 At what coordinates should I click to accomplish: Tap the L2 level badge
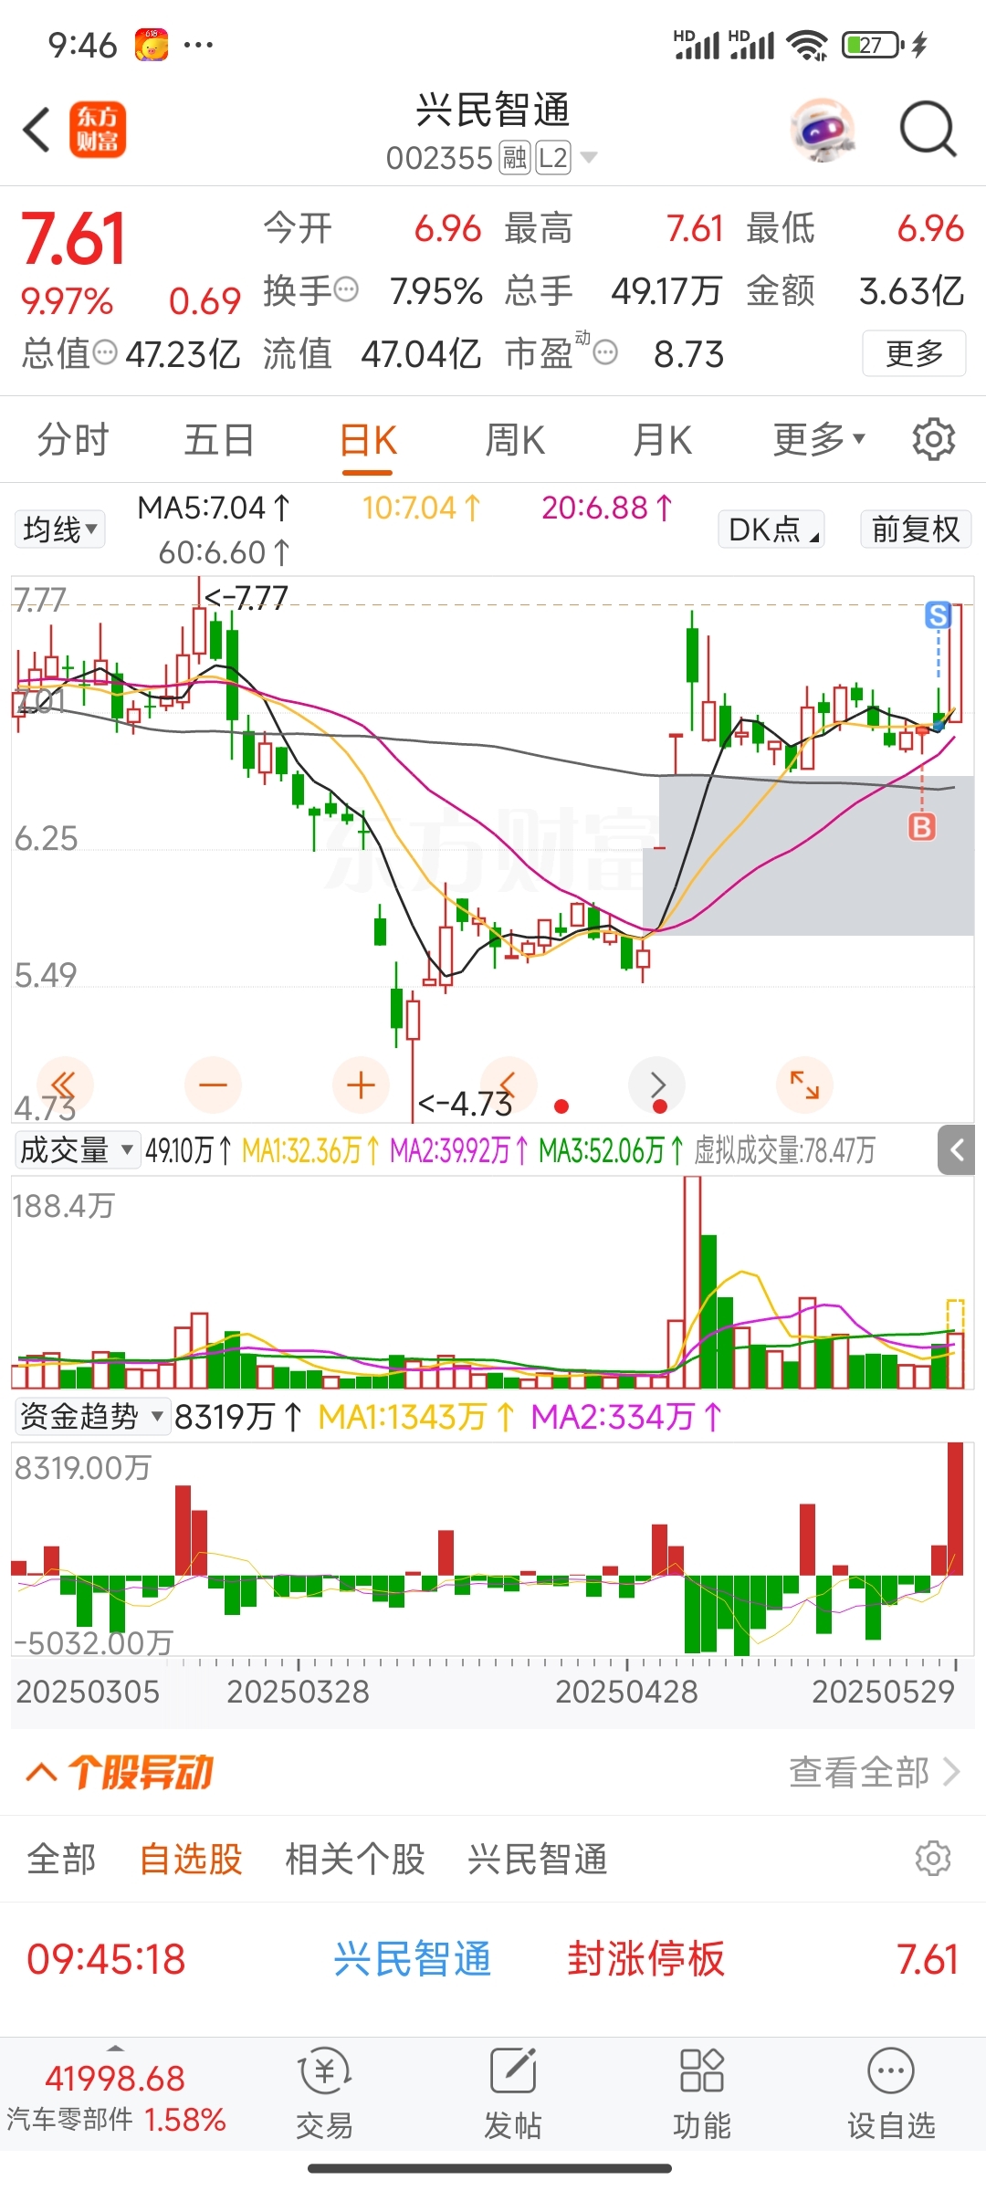pos(553,158)
